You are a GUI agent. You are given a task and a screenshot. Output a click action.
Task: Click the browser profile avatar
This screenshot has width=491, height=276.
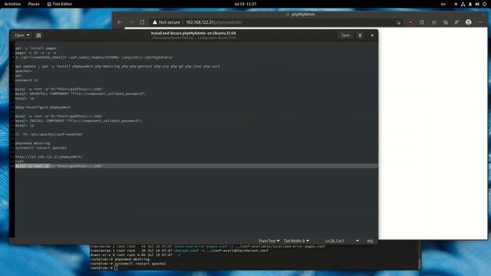click(469, 22)
